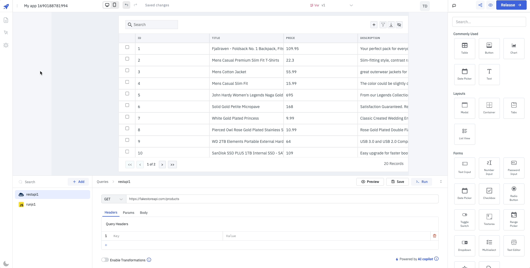Switch to the Body tab
The height and width of the screenshot is (268, 530).
point(144,213)
